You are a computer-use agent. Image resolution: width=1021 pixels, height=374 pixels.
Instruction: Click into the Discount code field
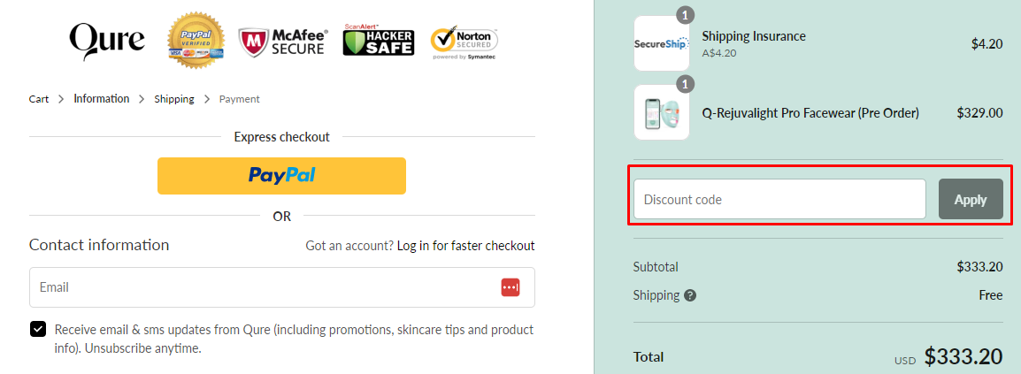(779, 199)
